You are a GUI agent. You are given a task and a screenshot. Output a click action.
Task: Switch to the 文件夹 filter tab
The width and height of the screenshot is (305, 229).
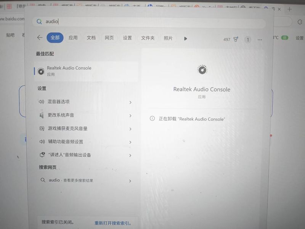click(x=148, y=38)
